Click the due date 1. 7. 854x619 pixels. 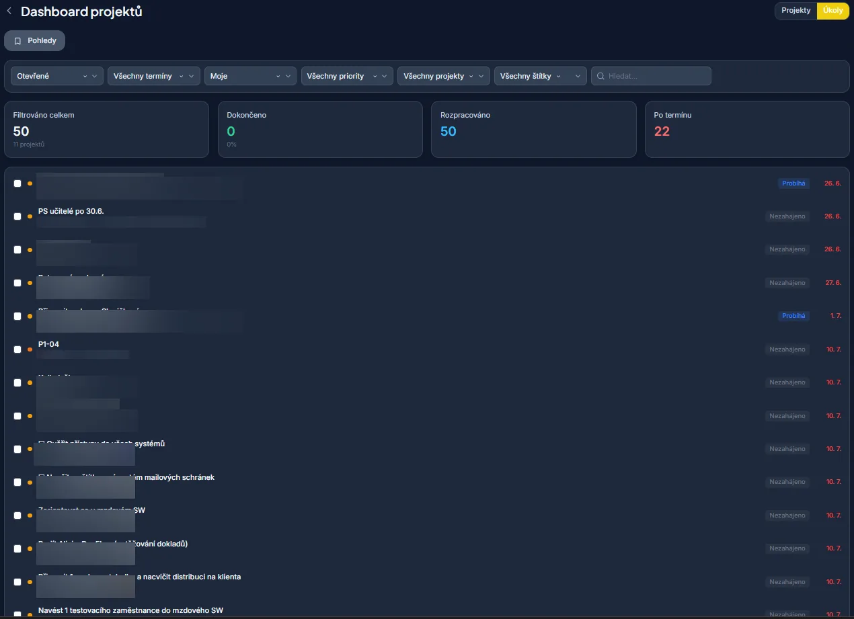(x=836, y=316)
